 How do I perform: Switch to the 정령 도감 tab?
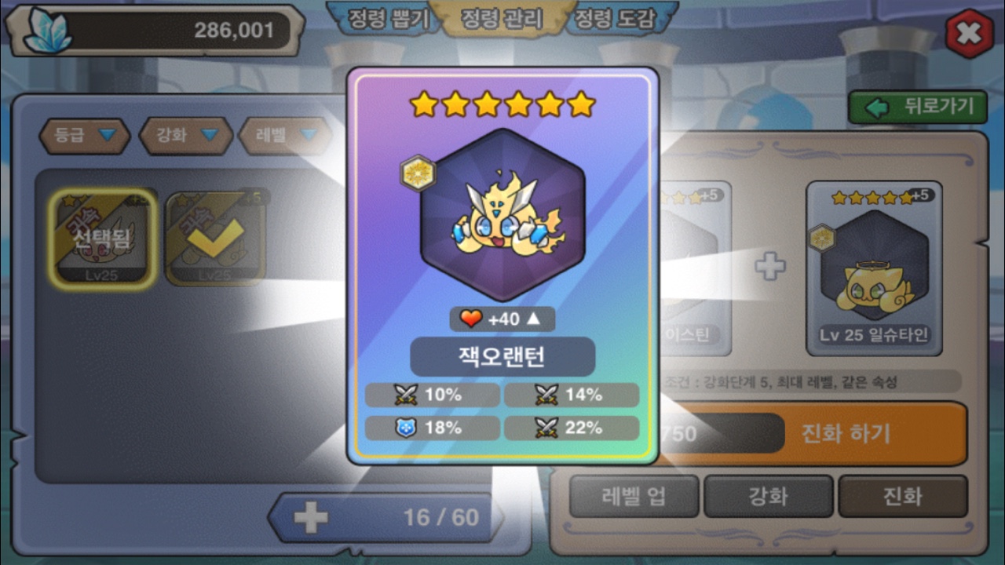[x=615, y=19]
